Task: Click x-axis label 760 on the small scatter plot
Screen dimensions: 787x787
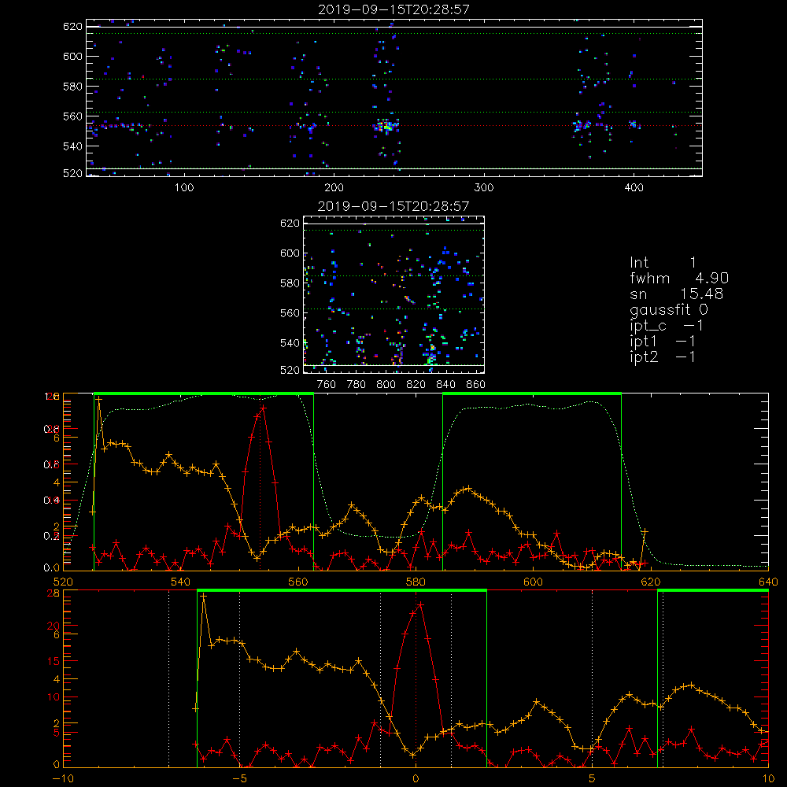Action: point(327,385)
